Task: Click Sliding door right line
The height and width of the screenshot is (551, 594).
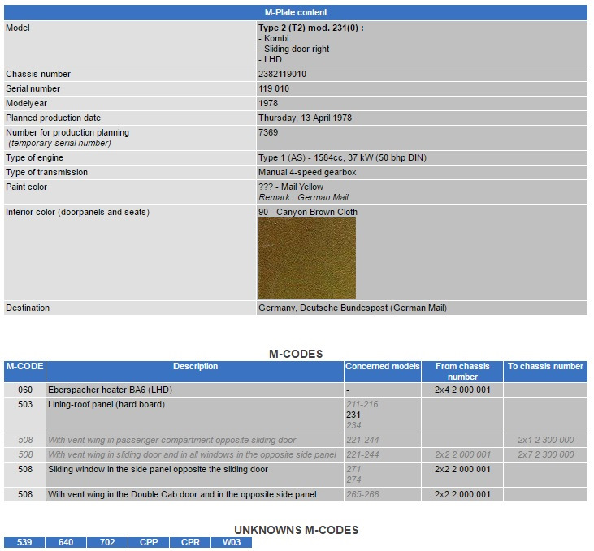Action: (293, 50)
